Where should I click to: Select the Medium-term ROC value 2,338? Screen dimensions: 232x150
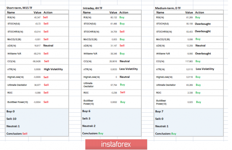pyautogui.click(x=189, y=93)
